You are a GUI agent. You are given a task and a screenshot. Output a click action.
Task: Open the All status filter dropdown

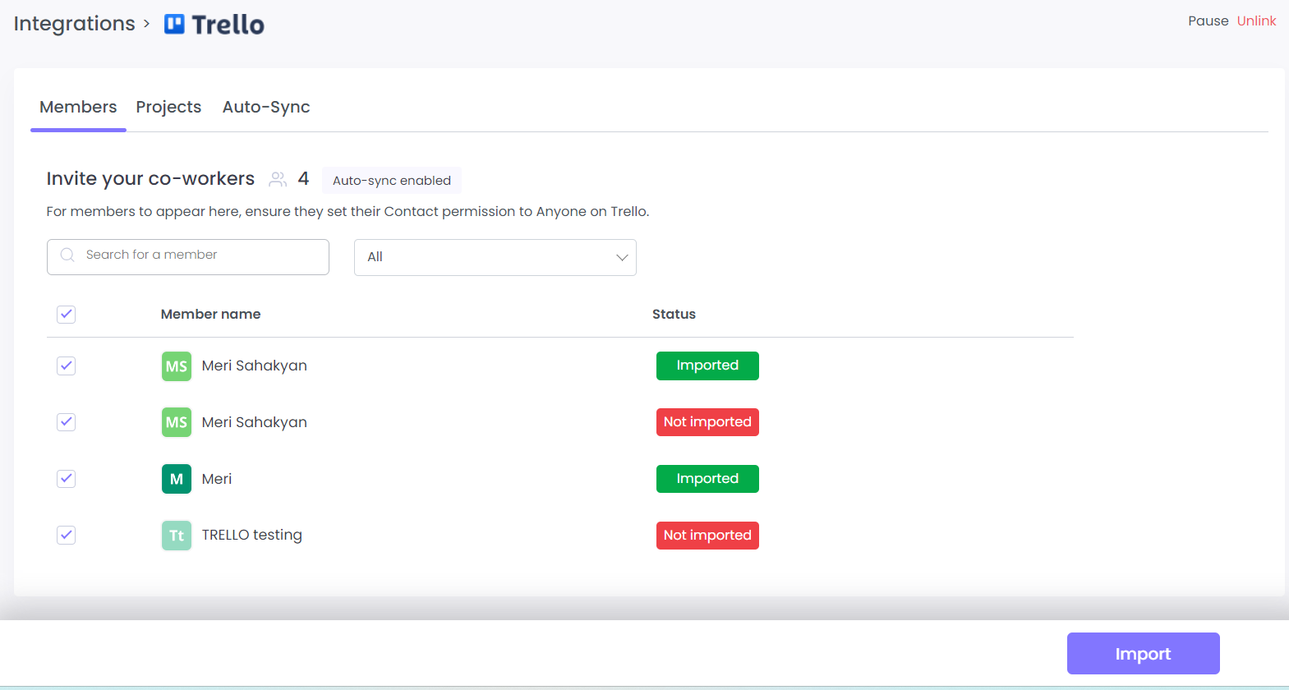point(495,257)
